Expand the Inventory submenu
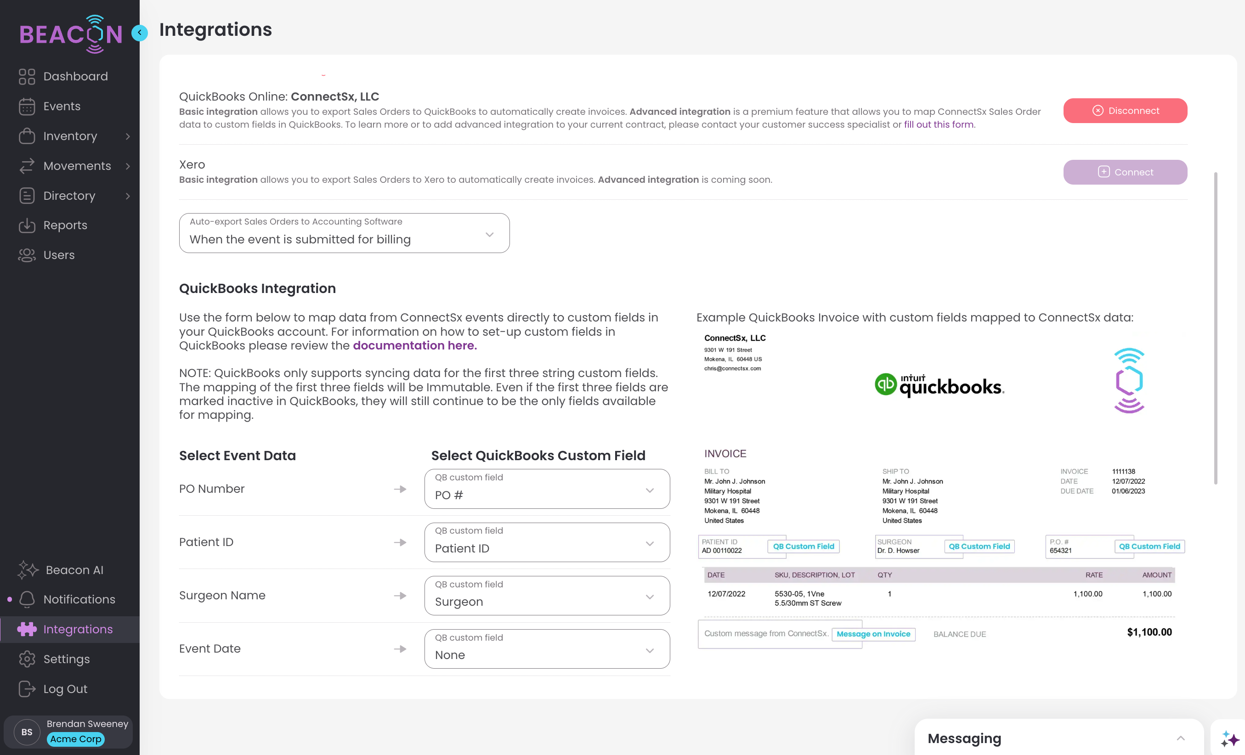Screen dimensions: 1245x755 pos(127,136)
